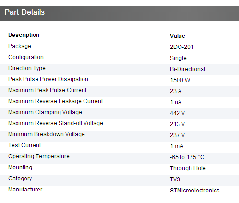Click the Configuration label

click(26, 57)
